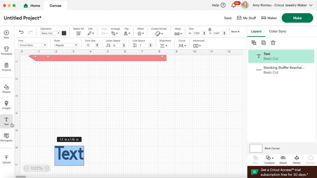Click the Save button
Viewport: 317px width, 178px height.
point(228,18)
